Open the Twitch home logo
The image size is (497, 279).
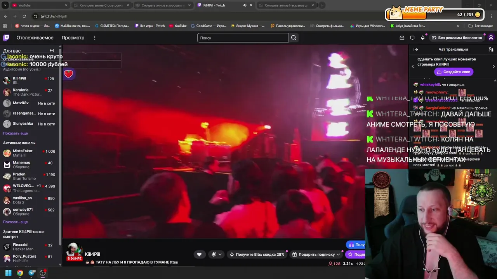pos(6,38)
